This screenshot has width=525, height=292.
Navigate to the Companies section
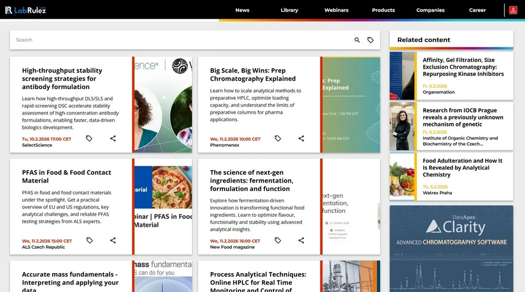430,10
